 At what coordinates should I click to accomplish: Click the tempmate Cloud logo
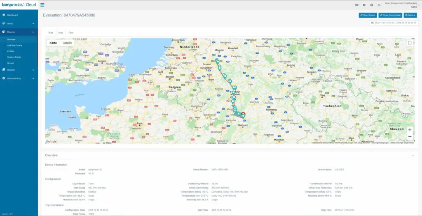coord(19,5)
